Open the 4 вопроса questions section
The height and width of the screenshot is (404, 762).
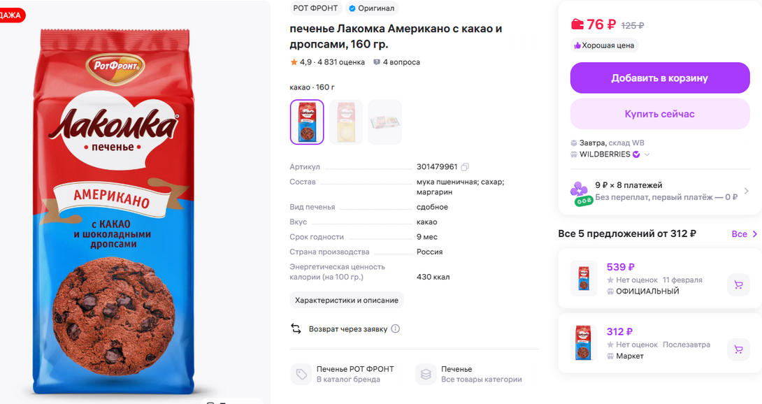[x=396, y=62]
